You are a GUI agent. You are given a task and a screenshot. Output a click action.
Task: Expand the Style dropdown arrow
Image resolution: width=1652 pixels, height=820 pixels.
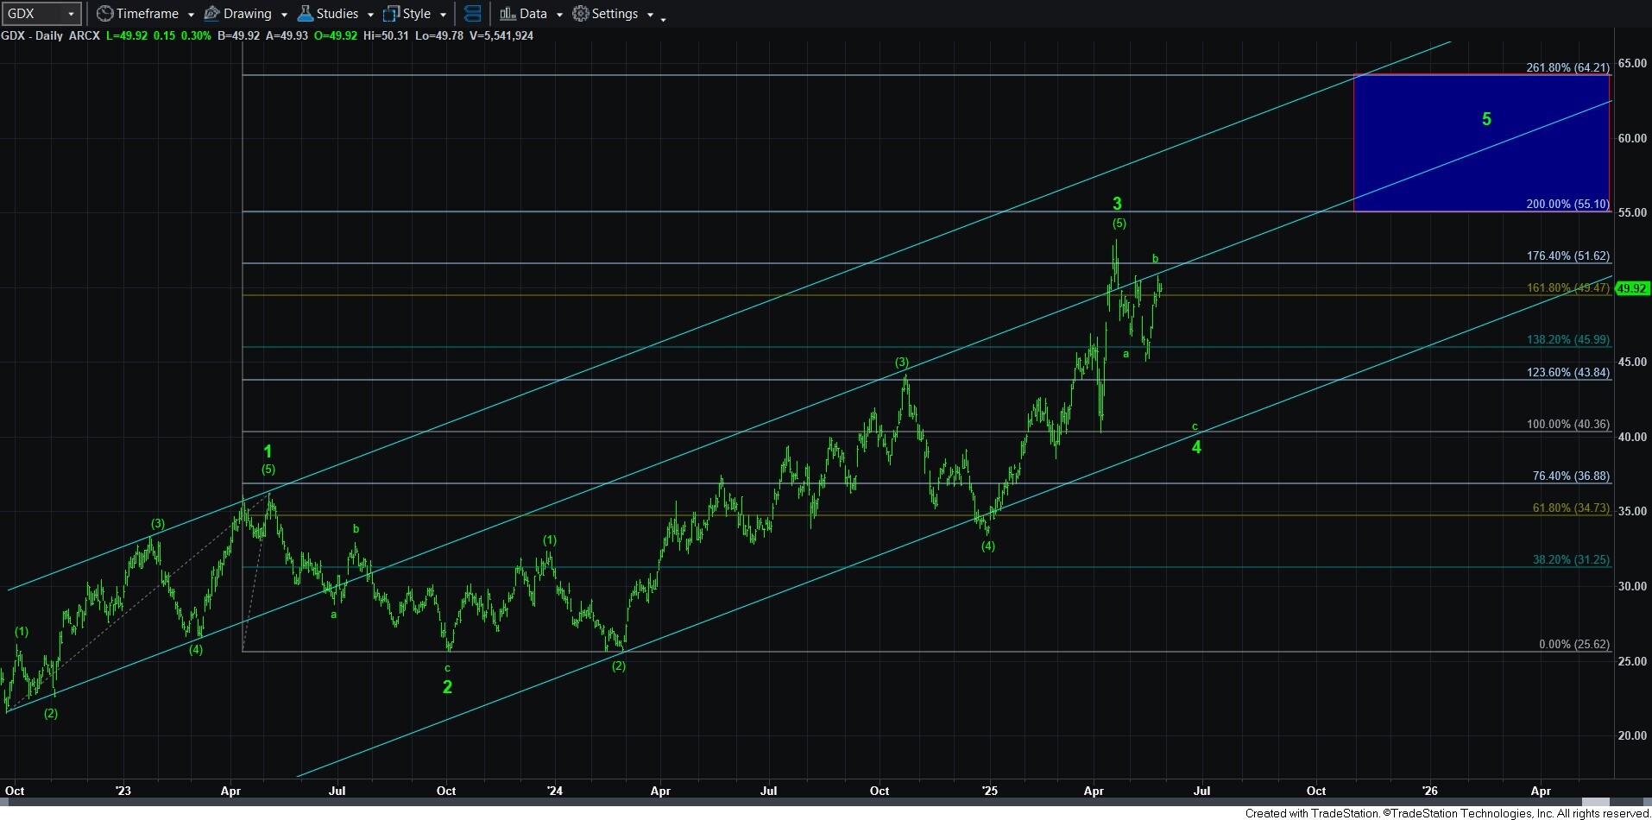tap(443, 15)
